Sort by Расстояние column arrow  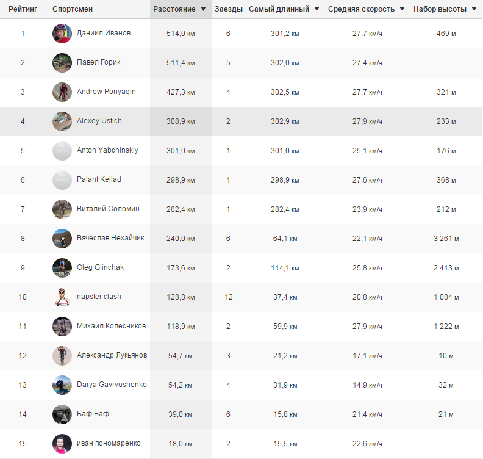point(203,10)
